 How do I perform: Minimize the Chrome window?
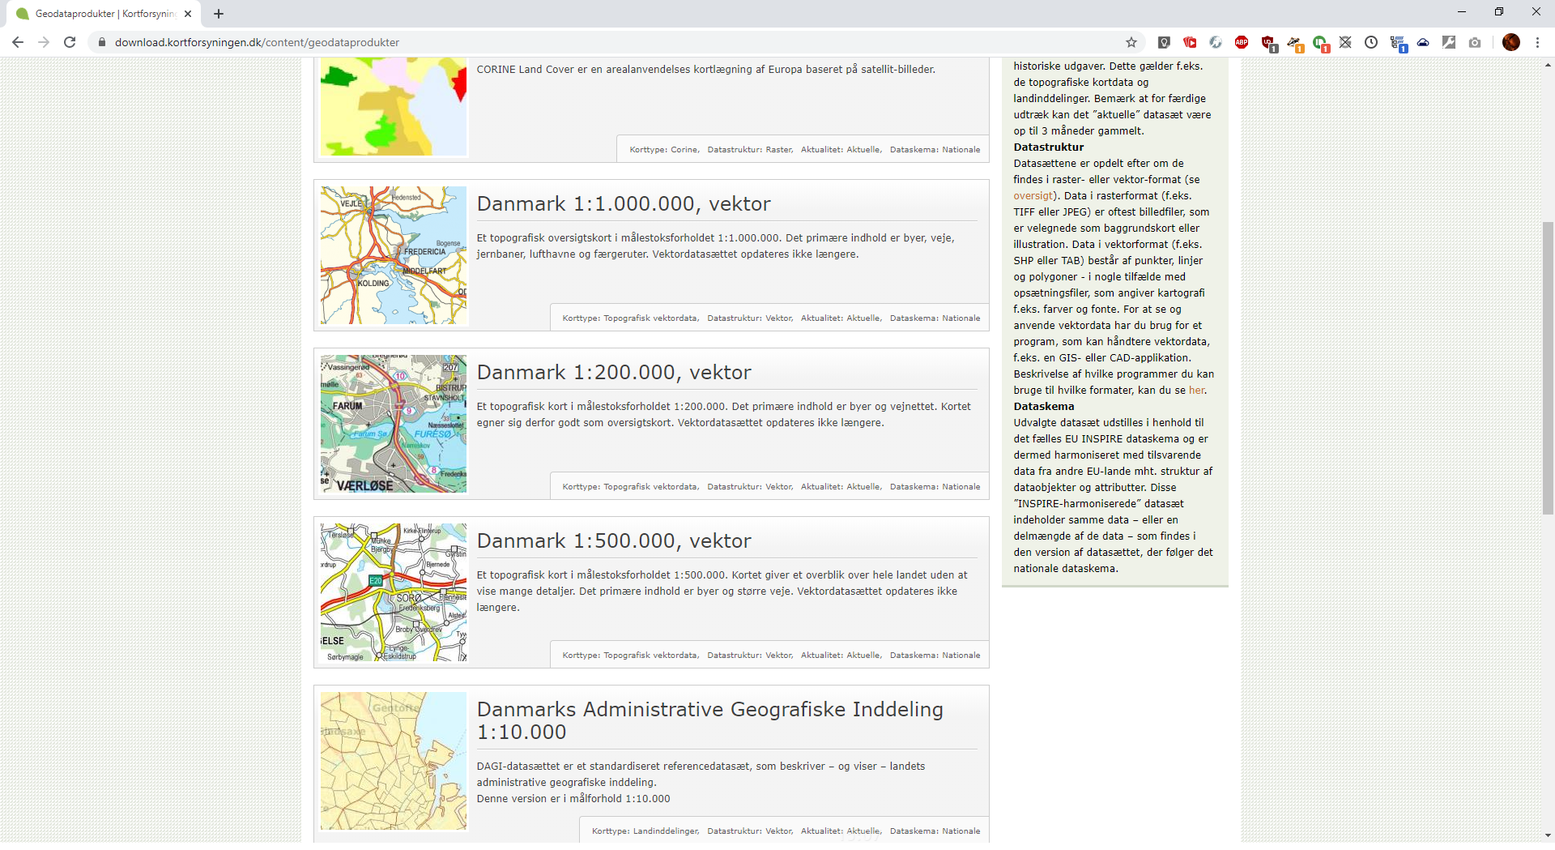click(x=1462, y=11)
